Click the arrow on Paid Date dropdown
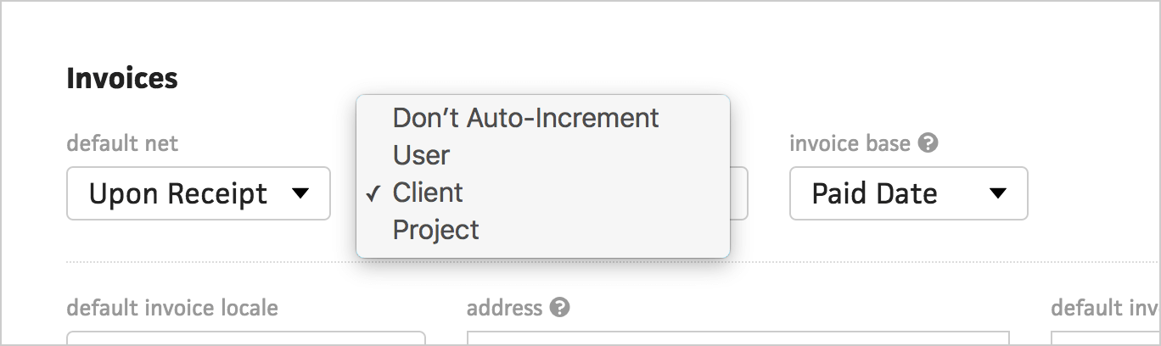This screenshot has width=1161, height=346. [998, 193]
